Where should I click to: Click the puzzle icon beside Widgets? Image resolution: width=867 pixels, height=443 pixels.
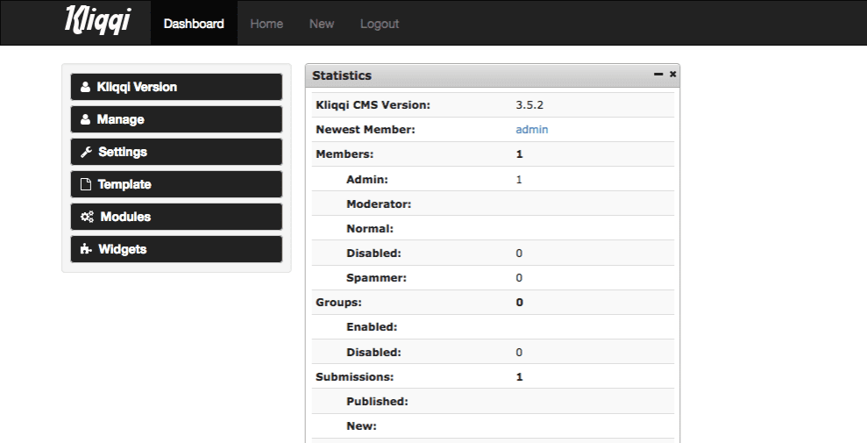coord(86,249)
